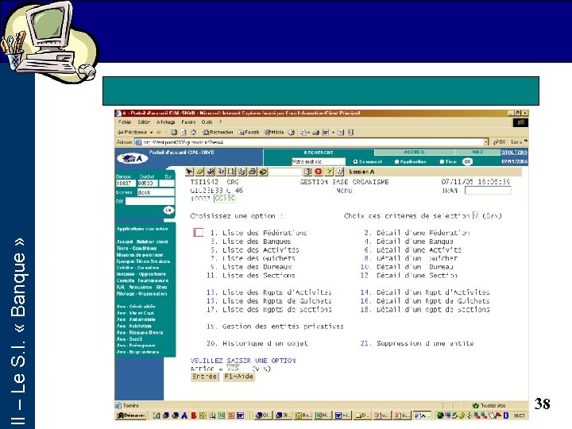Click the yellow eraser icon in session toolbar
Screen dimensions: 572x429
click(x=199, y=172)
